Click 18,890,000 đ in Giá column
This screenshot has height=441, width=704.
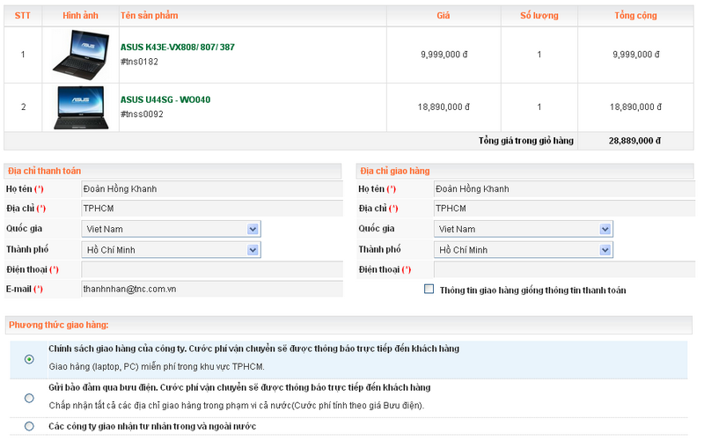[444, 107]
